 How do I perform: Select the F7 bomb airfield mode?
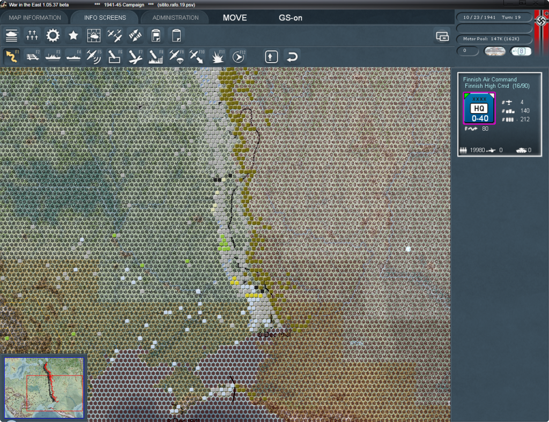click(135, 57)
